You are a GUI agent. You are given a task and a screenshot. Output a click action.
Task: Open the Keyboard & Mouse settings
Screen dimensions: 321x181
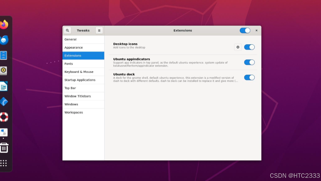79,72
